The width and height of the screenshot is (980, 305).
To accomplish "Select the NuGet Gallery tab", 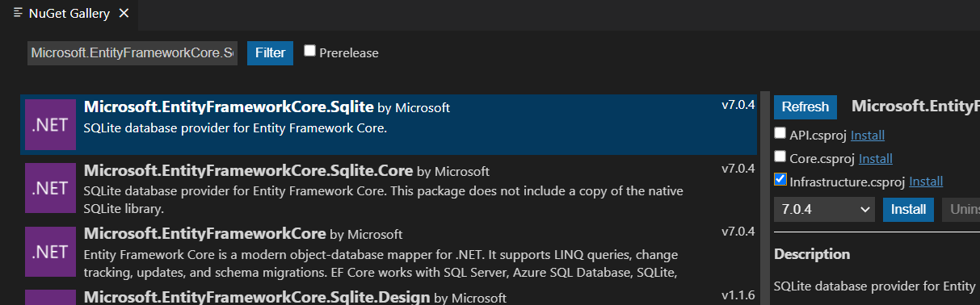I will coord(70,14).
